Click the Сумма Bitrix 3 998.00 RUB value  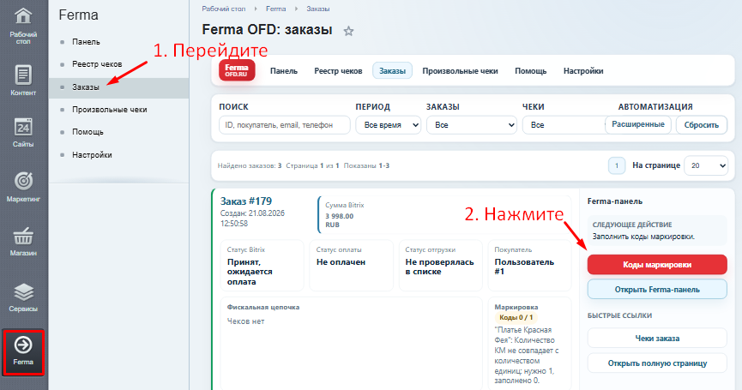click(339, 220)
